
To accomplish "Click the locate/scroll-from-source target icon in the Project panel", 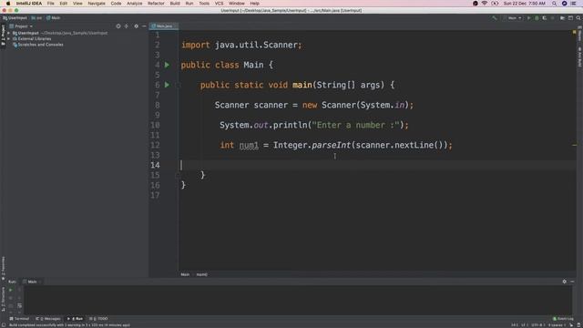I will (x=118, y=26).
